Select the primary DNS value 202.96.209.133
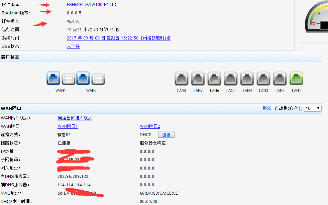The width and height of the screenshot is (328, 205). point(73,177)
